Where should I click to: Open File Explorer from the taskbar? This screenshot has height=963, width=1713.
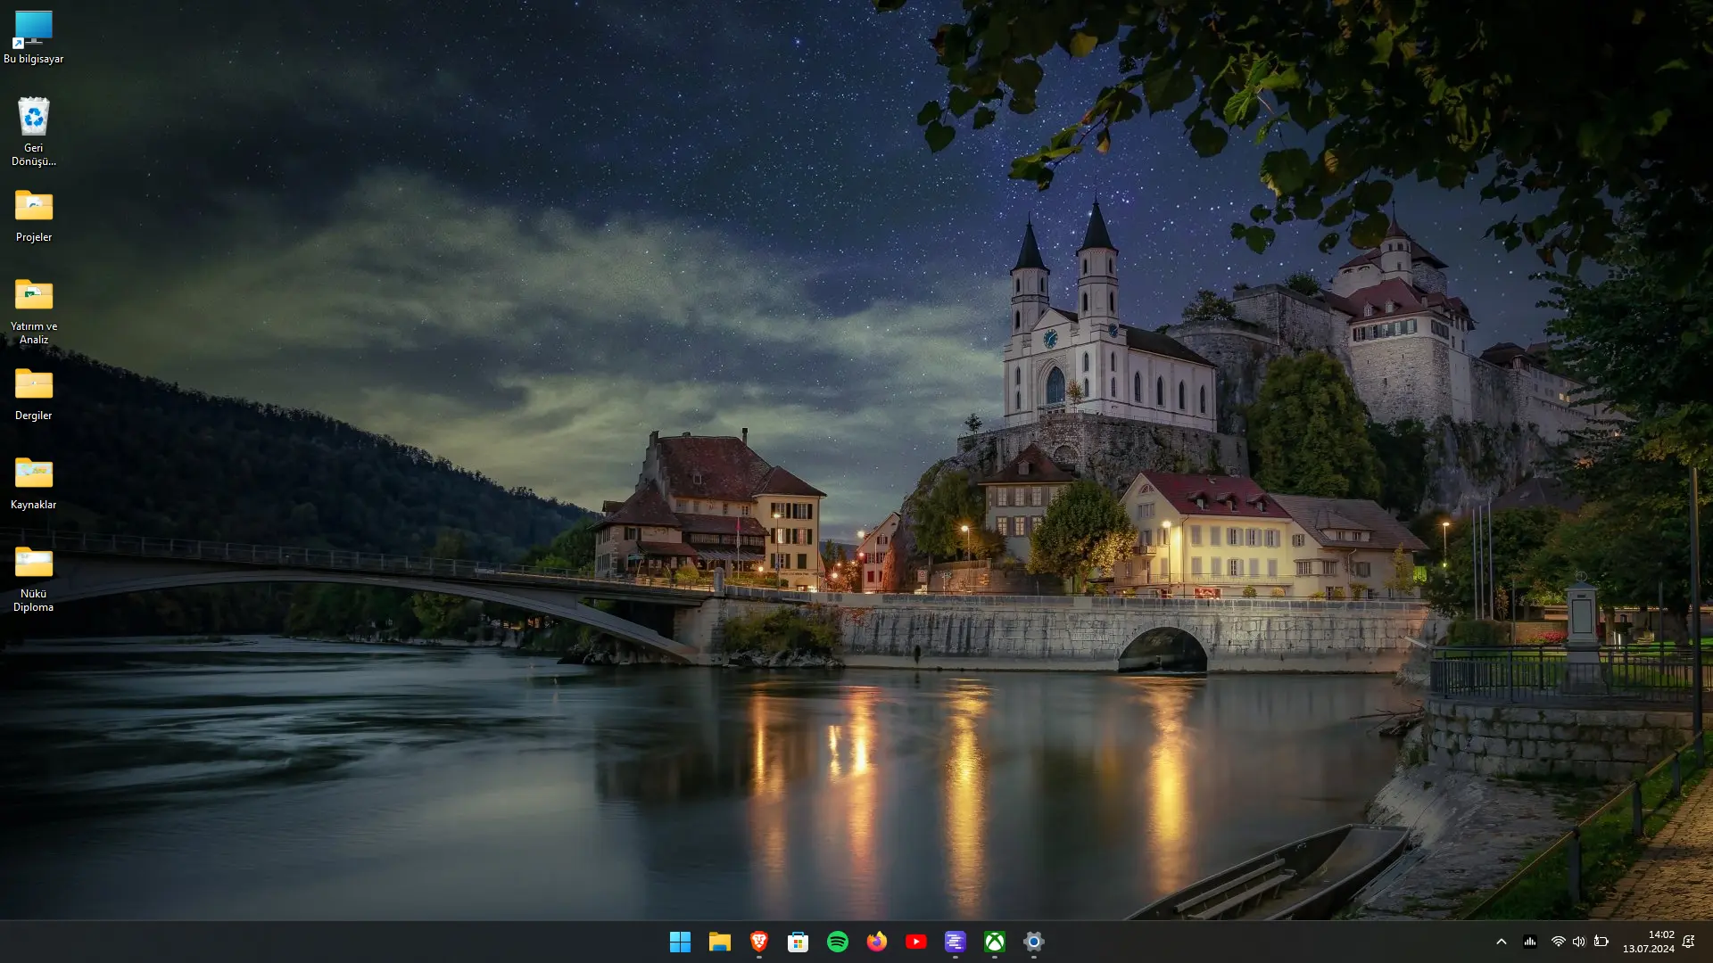pos(719,942)
